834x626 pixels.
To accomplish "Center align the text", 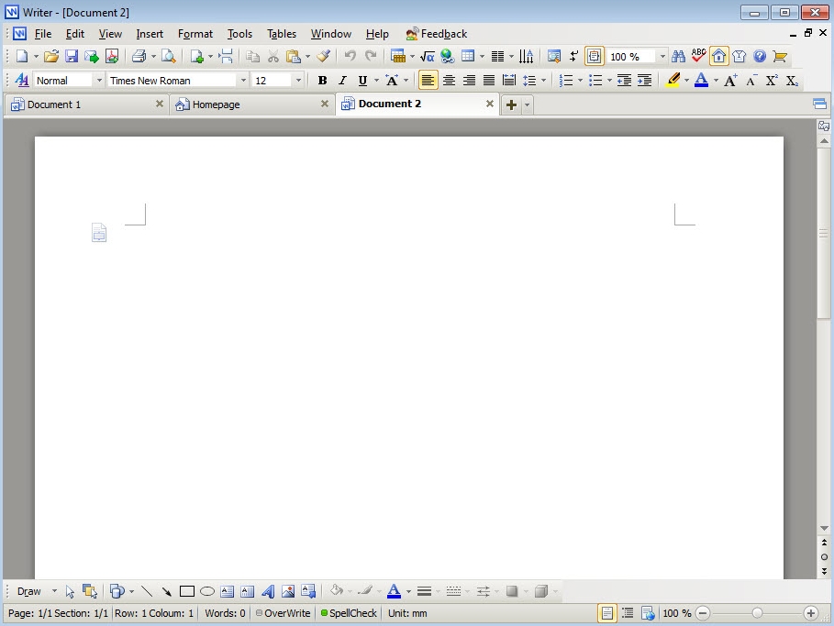I will click(449, 81).
